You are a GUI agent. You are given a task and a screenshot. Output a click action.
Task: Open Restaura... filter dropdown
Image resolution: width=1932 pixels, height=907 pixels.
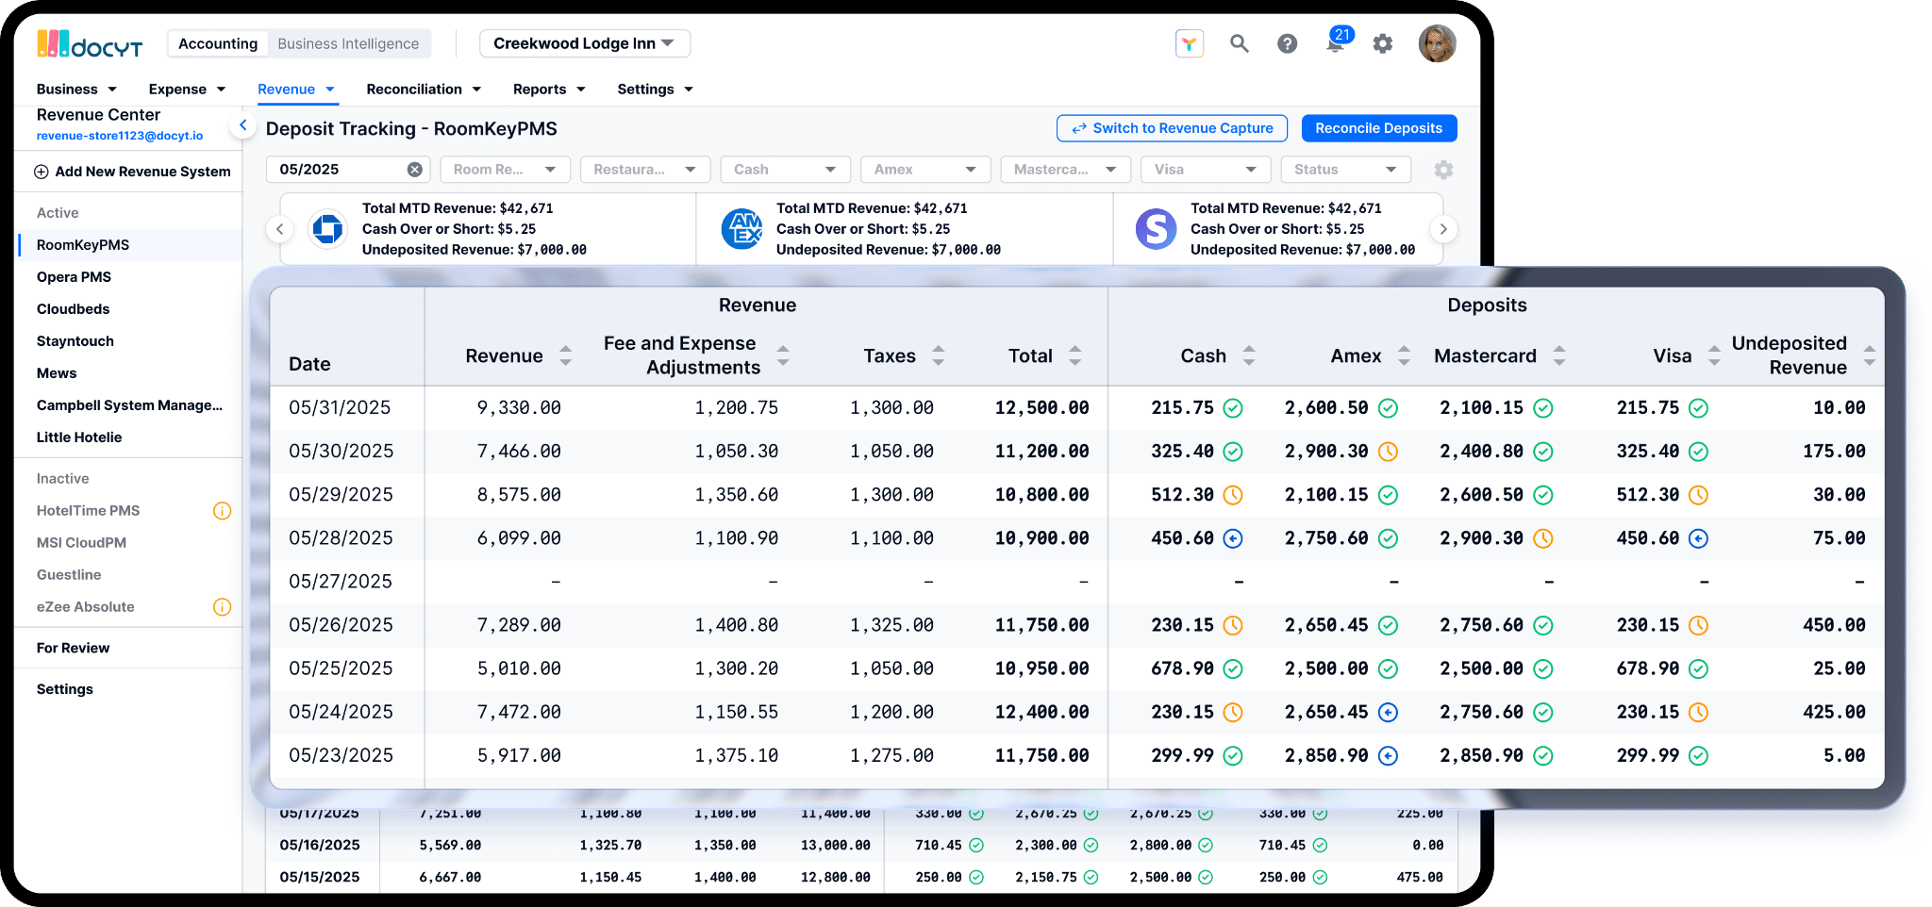645,170
